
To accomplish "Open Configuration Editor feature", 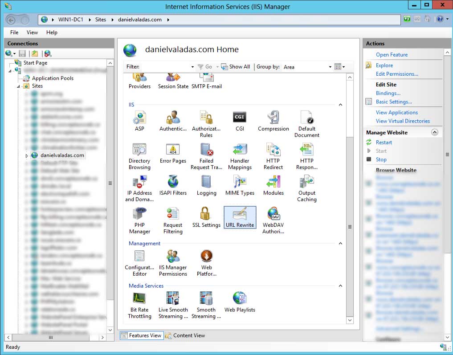I will tap(139, 263).
